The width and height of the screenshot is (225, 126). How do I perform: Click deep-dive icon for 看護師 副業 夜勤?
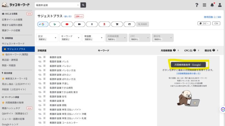click(40, 105)
